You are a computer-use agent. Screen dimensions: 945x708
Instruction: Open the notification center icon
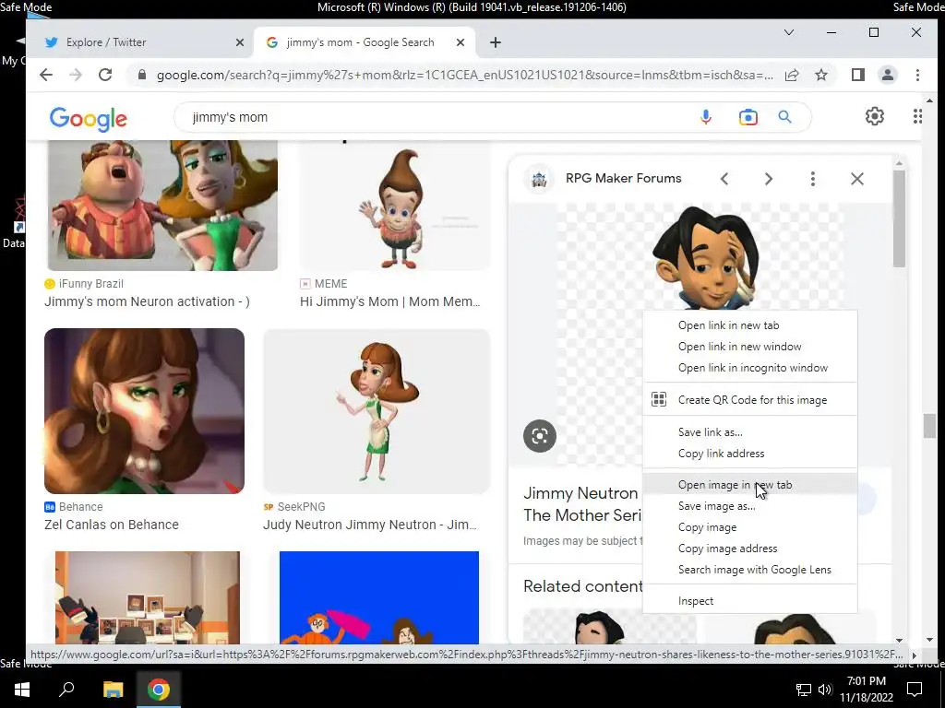(x=915, y=690)
